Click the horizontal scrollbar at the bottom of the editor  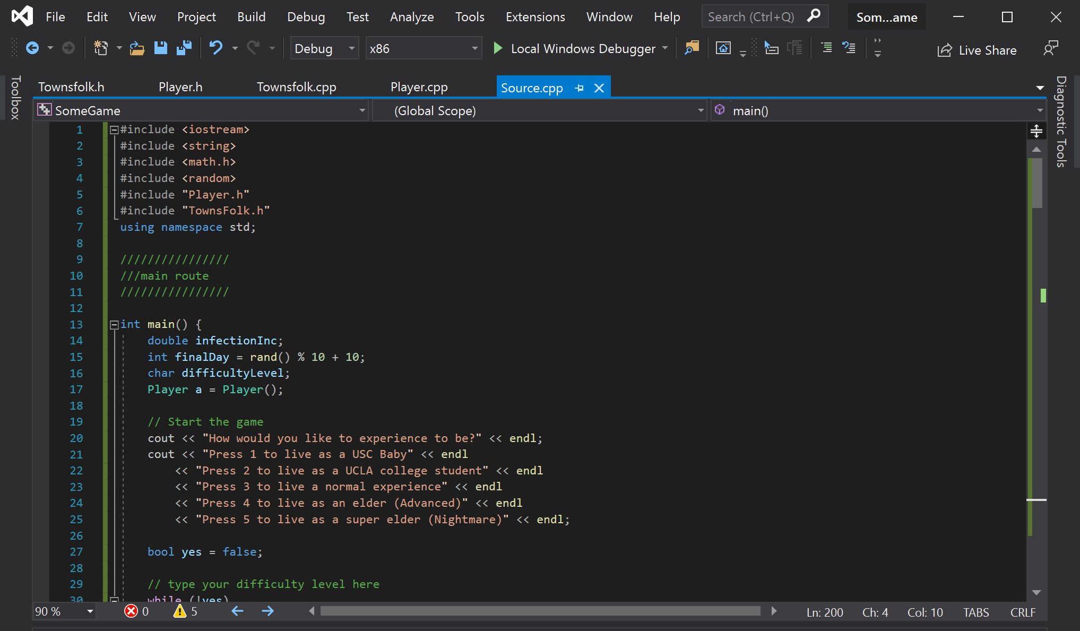540,611
